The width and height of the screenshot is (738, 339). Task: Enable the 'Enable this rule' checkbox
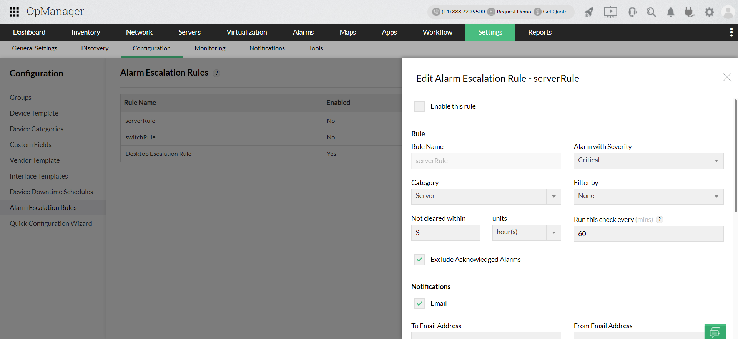click(420, 106)
